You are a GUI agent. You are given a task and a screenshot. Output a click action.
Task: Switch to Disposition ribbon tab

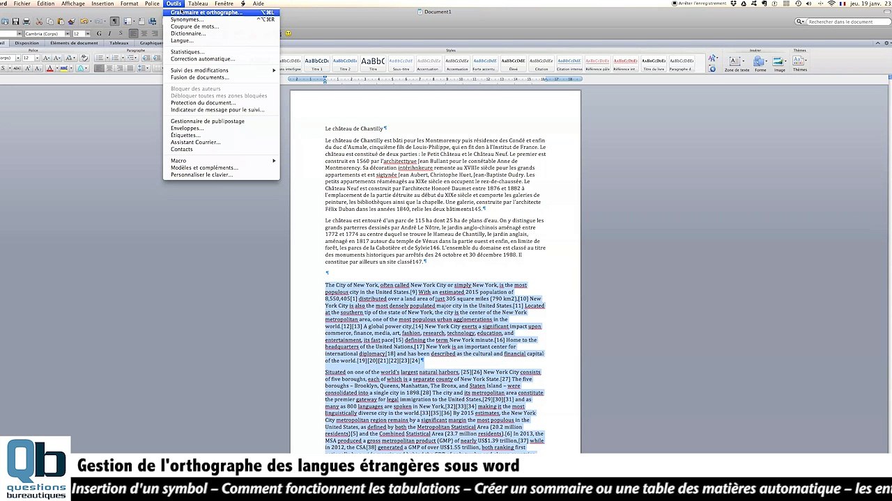coord(26,43)
